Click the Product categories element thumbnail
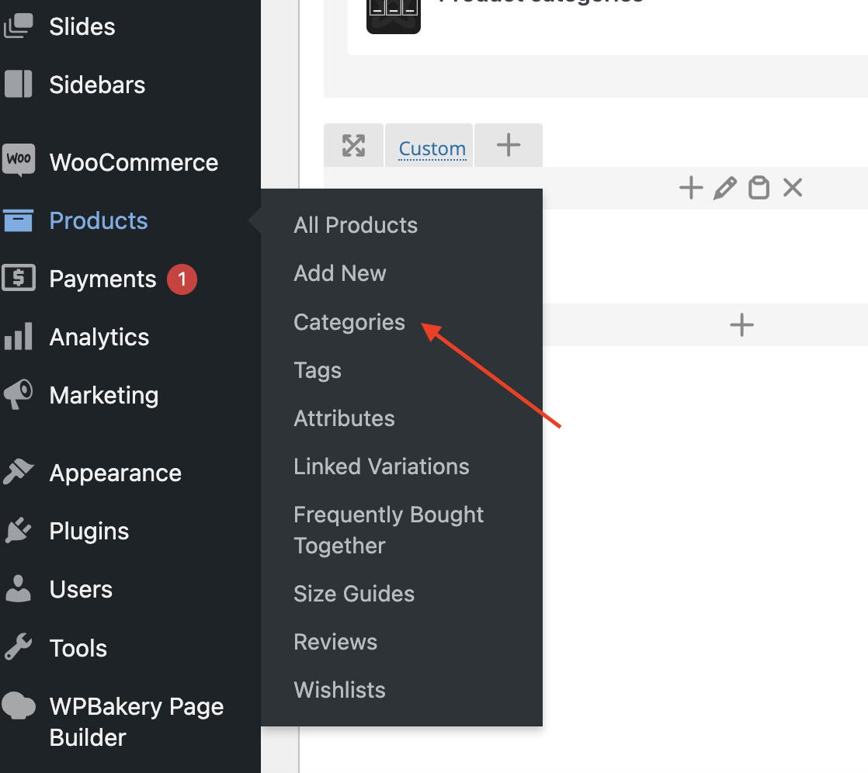Viewport: 868px width, 773px height. [394, 16]
